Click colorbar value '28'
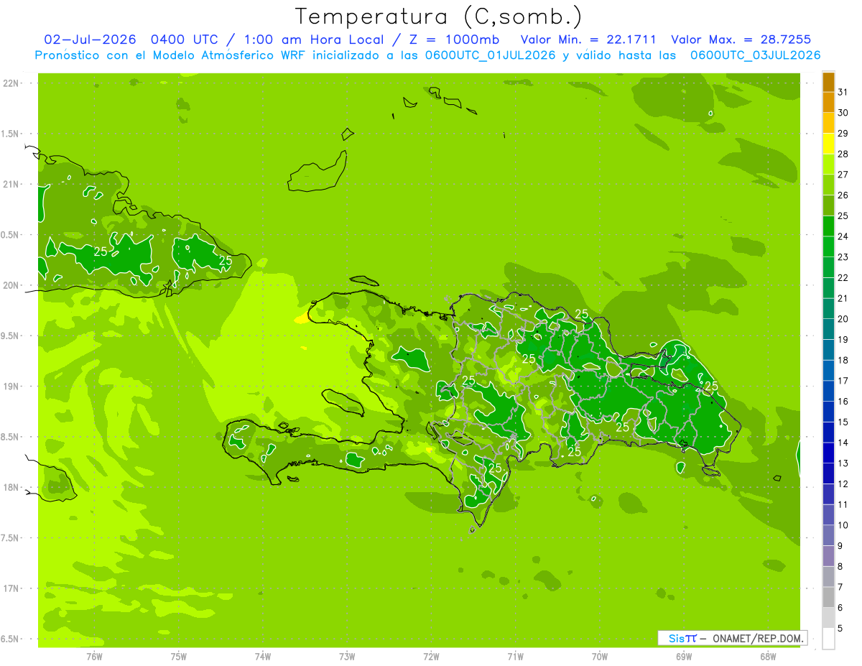Screen dimensions: 862x666 pos(843,154)
